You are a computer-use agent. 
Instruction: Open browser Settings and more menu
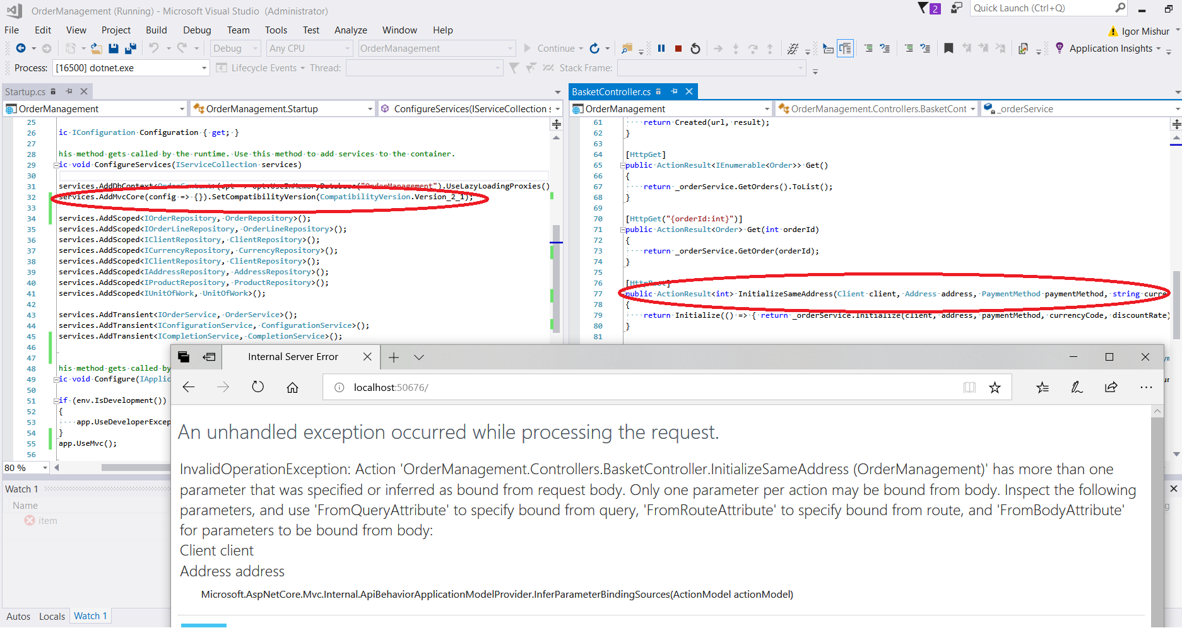click(x=1146, y=388)
